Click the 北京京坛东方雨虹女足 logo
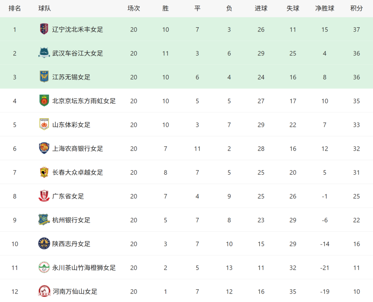 click(44, 101)
